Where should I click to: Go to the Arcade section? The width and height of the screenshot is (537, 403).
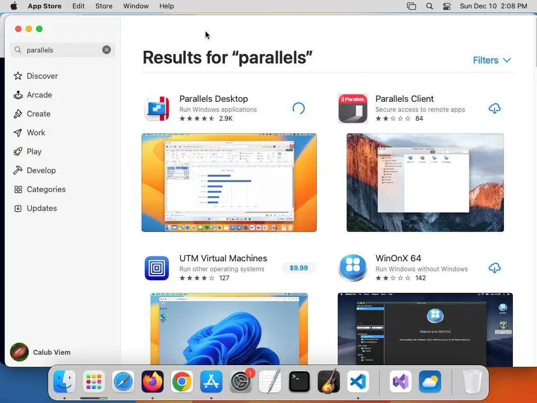33,95
